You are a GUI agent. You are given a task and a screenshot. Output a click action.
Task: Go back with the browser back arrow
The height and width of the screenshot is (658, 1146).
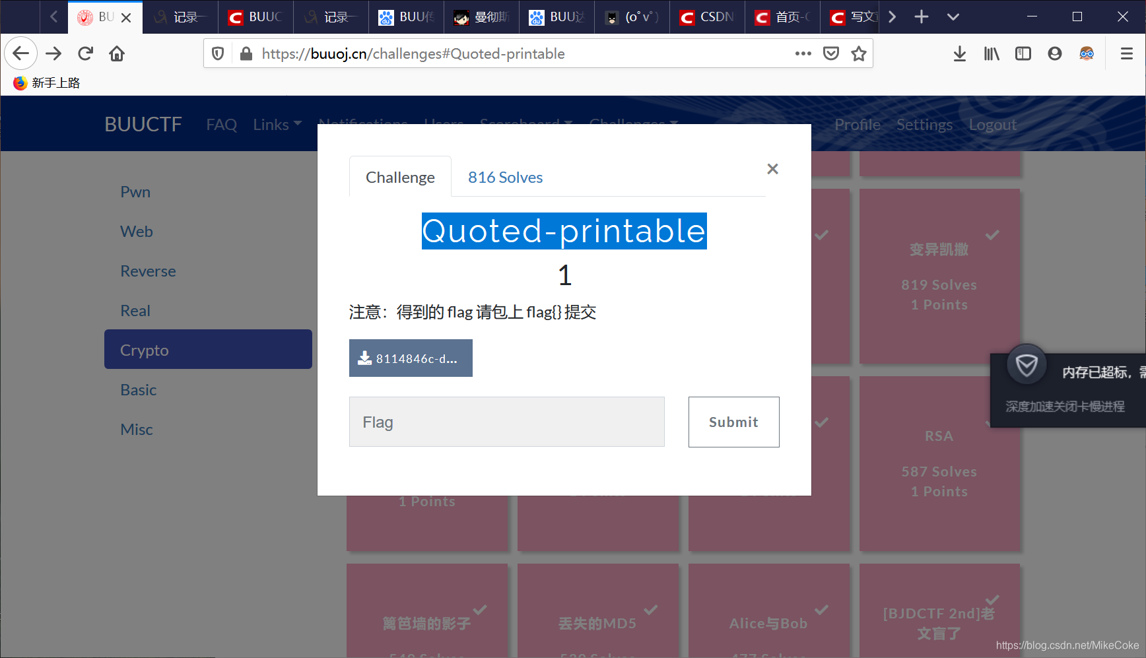tap(20, 53)
